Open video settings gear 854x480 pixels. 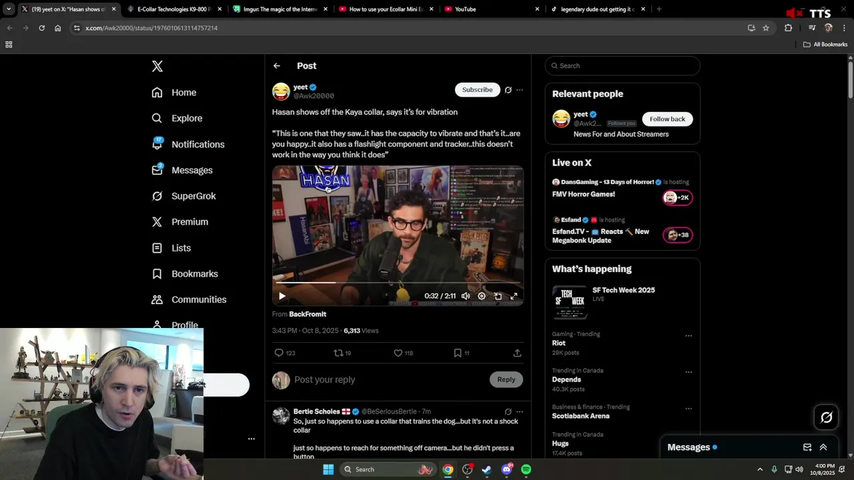coord(482,296)
